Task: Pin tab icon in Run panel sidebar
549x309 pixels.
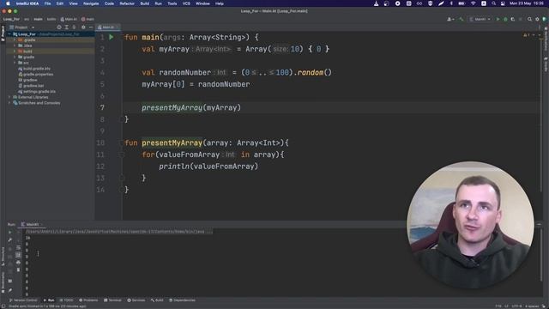Action: [9, 290]
